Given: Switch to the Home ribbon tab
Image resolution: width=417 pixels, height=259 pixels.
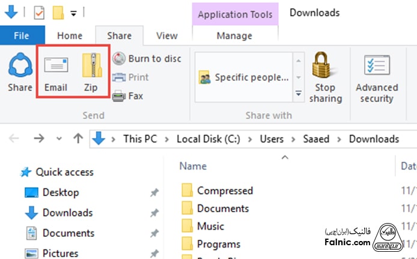Looking at the screenshot, I should click(x=70, y=36).
